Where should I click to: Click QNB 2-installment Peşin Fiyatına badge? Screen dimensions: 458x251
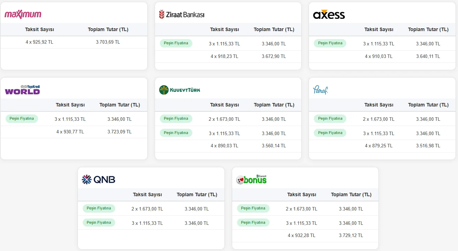(x=99, y=208)
